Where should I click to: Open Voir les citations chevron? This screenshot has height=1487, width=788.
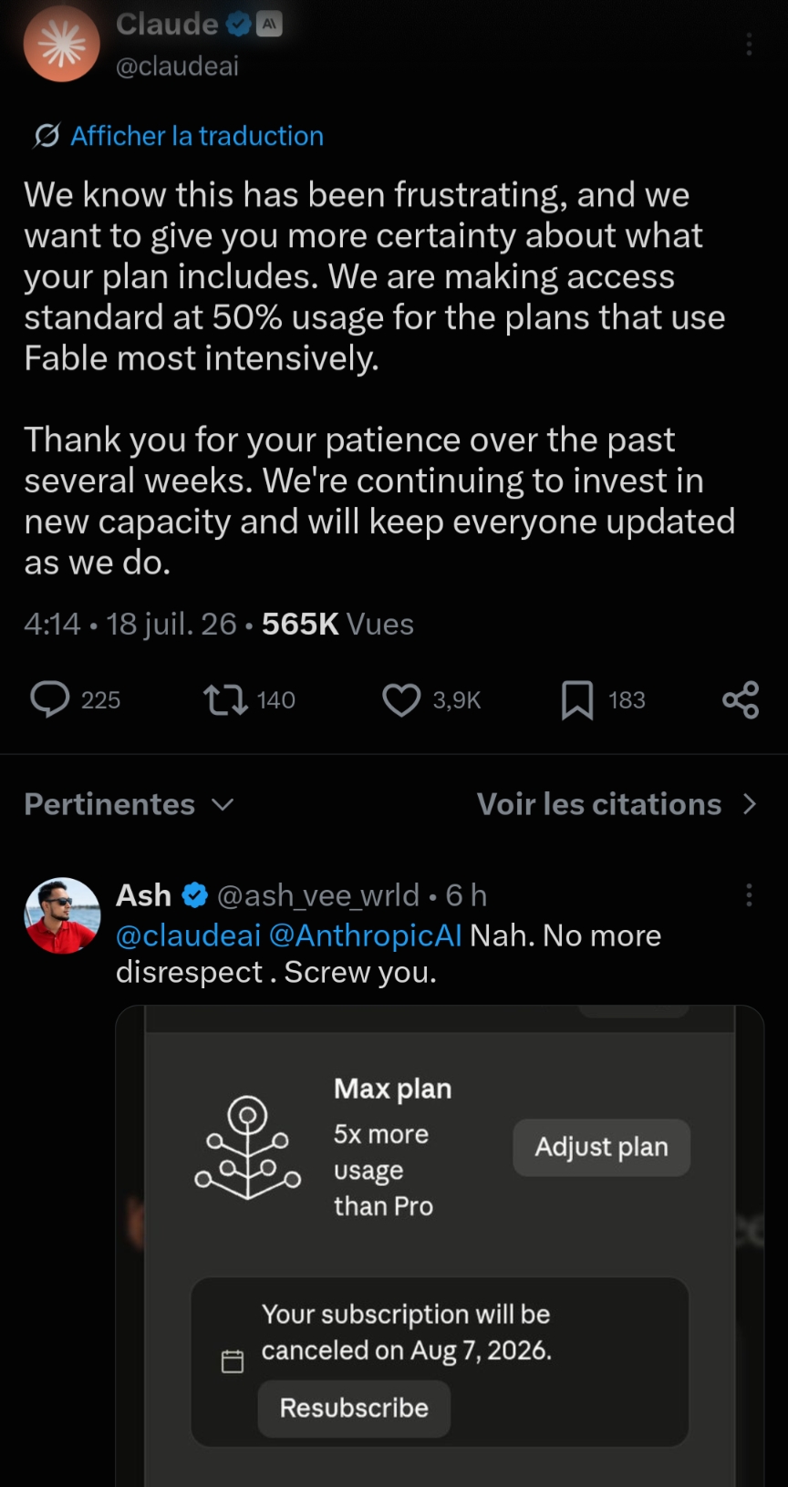[x=750, y=804]
